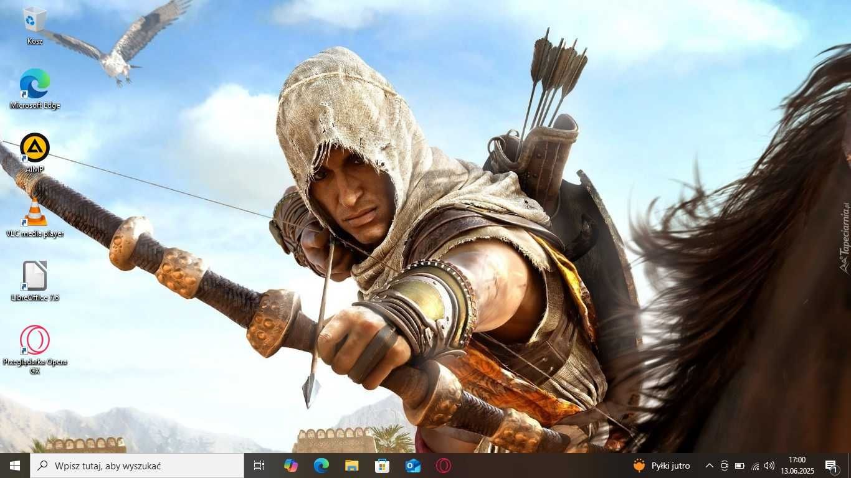
Task: Check the battery status tray icon
Action: coord(739,466)
